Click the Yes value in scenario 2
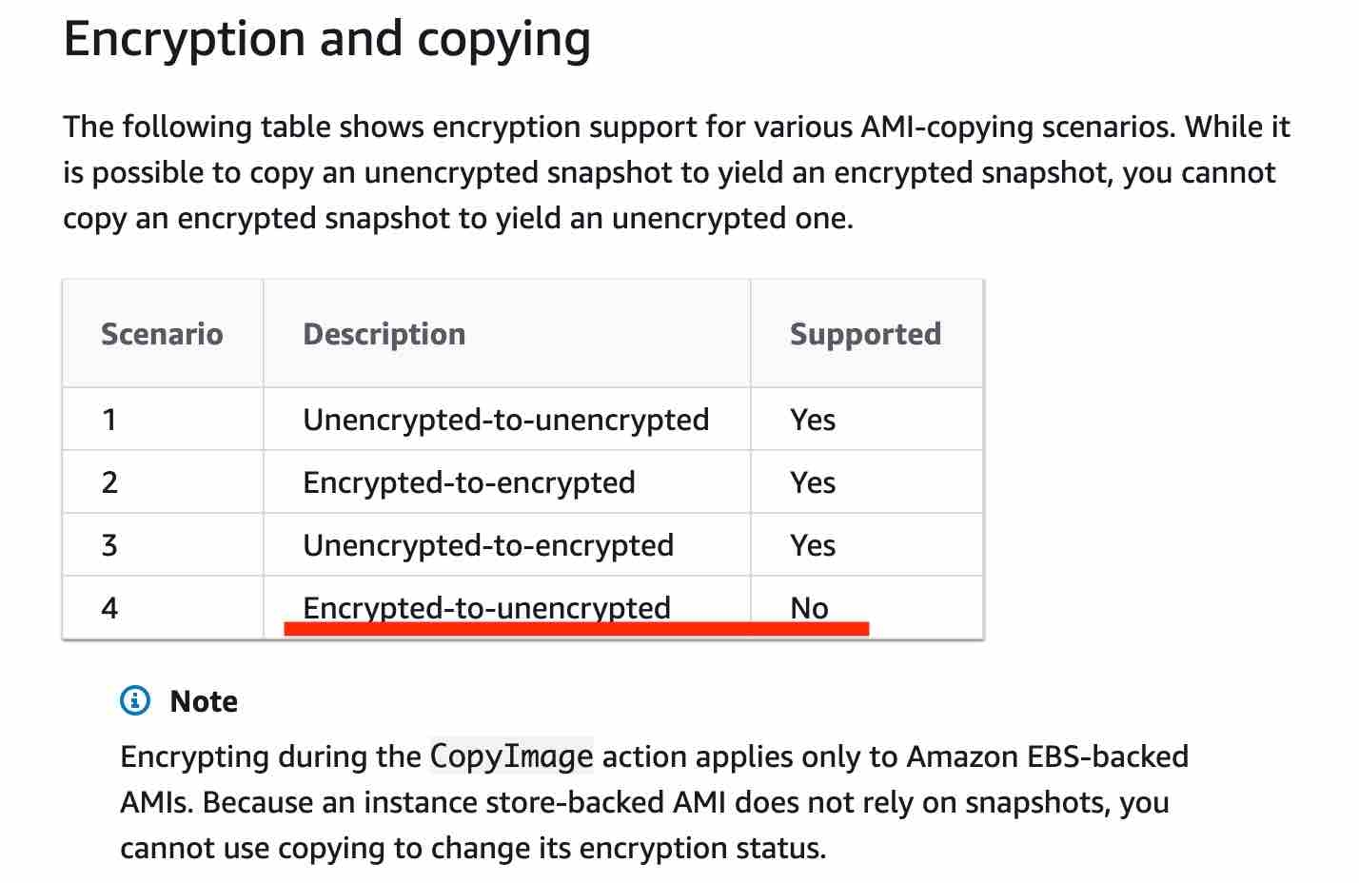The image size is (1359, 883). coord(813,482)
